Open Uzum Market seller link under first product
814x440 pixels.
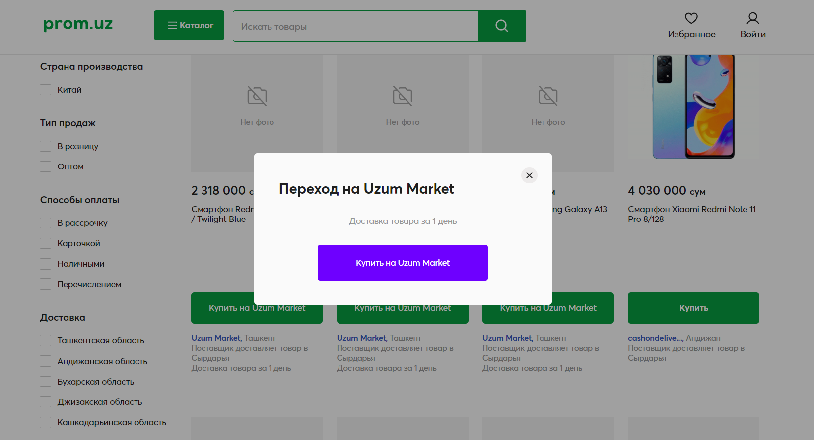216,338
